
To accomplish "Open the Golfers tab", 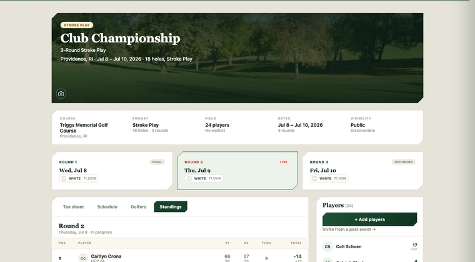I will point(139,207).
